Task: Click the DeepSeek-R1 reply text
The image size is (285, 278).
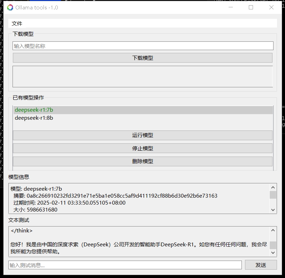Action: click(x=138, y=248)
